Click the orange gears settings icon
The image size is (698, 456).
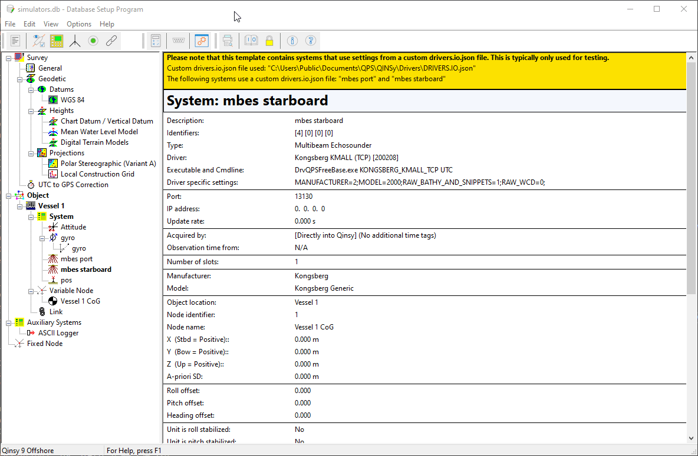202,41
